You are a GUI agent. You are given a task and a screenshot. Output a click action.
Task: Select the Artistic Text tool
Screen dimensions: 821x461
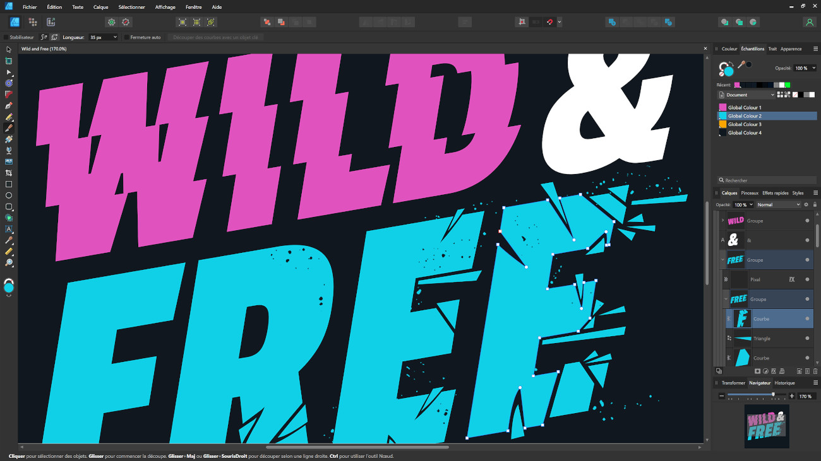pos(9,229)
